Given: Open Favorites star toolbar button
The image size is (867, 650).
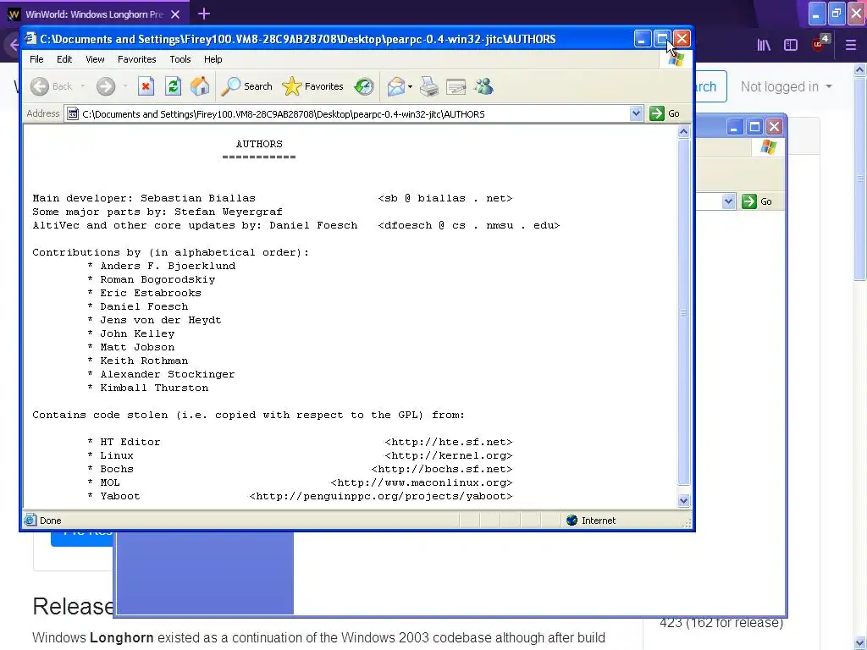Looking at the screenshot, I should point(312,86).
